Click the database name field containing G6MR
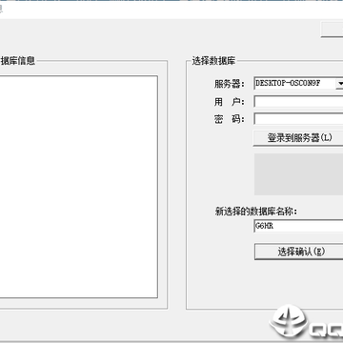Screen dimensions: 343x343 pos(298,227)
